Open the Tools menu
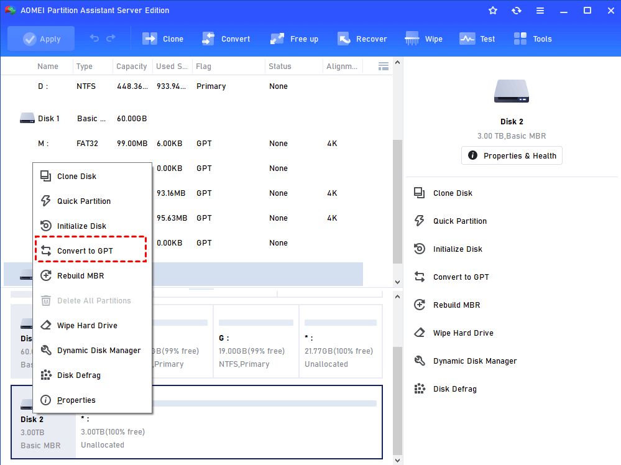 533,39
